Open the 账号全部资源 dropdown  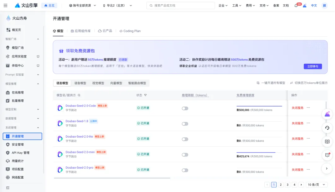tap(83, 6)
